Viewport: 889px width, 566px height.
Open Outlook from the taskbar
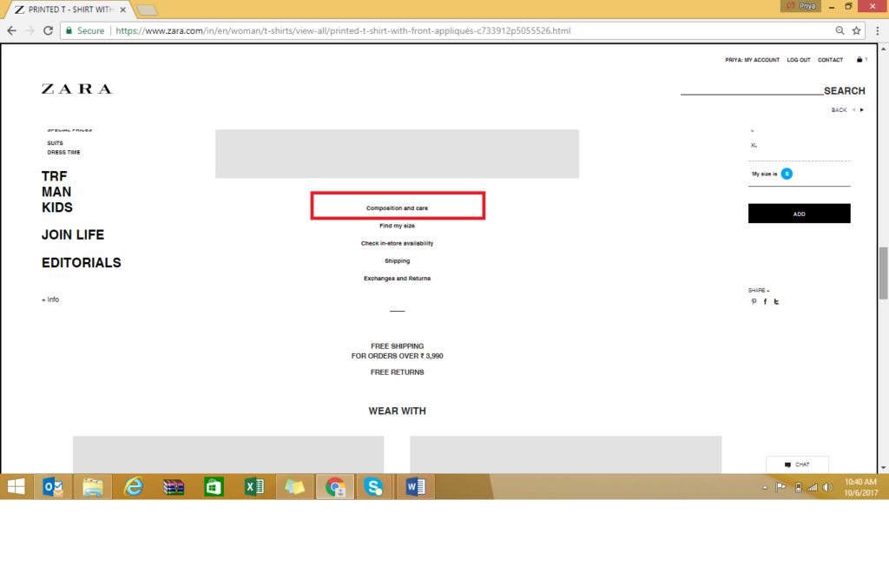tap(53, 487)
